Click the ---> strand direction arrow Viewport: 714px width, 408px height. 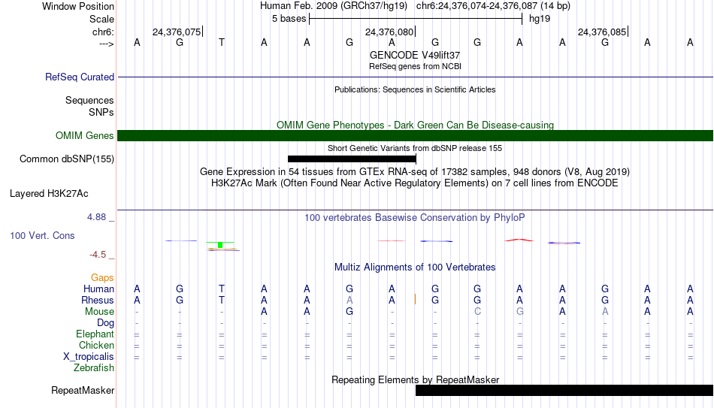[x=107, y=44]
